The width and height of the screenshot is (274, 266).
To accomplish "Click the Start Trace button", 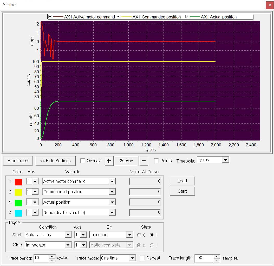I will coord(18,161).
